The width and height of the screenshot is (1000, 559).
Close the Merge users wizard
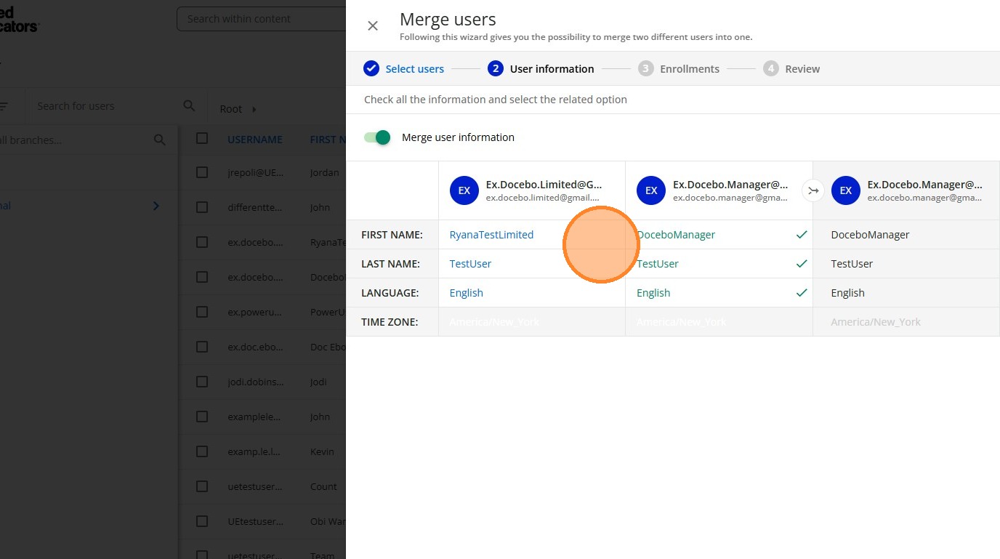[373, 26]
